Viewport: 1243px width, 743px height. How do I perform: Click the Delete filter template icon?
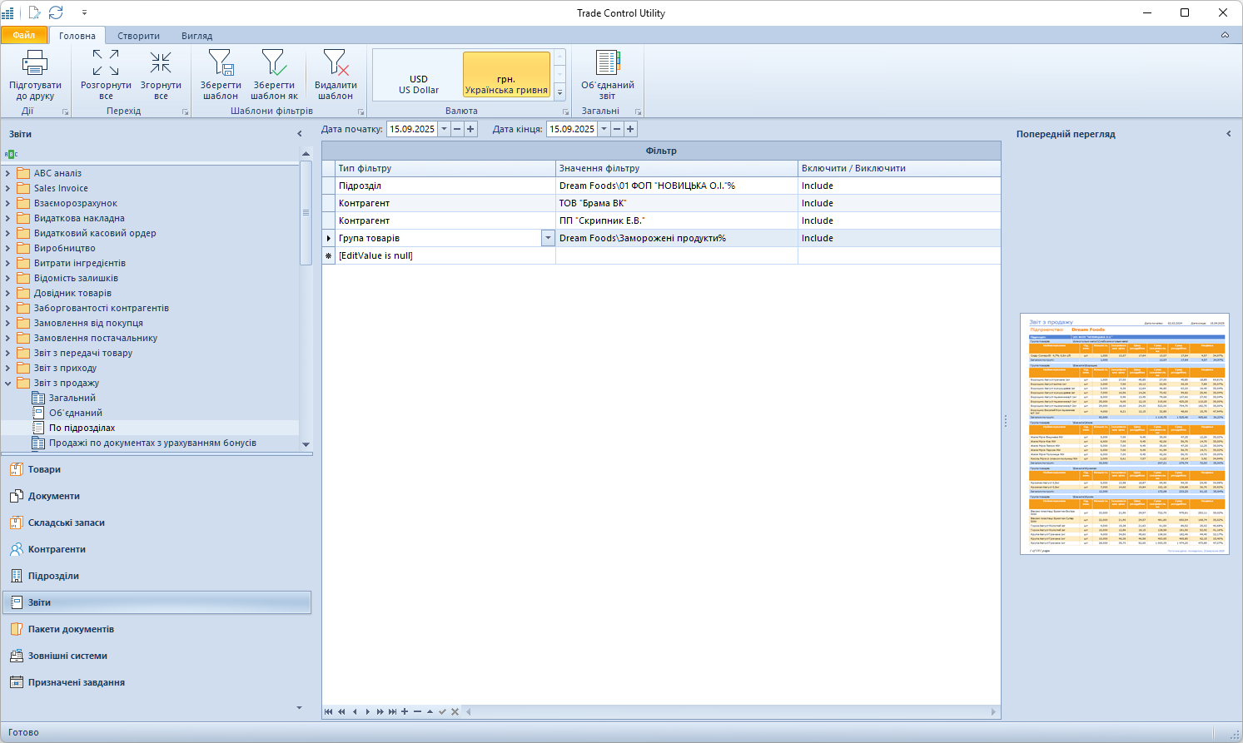(x=336, y=63)
